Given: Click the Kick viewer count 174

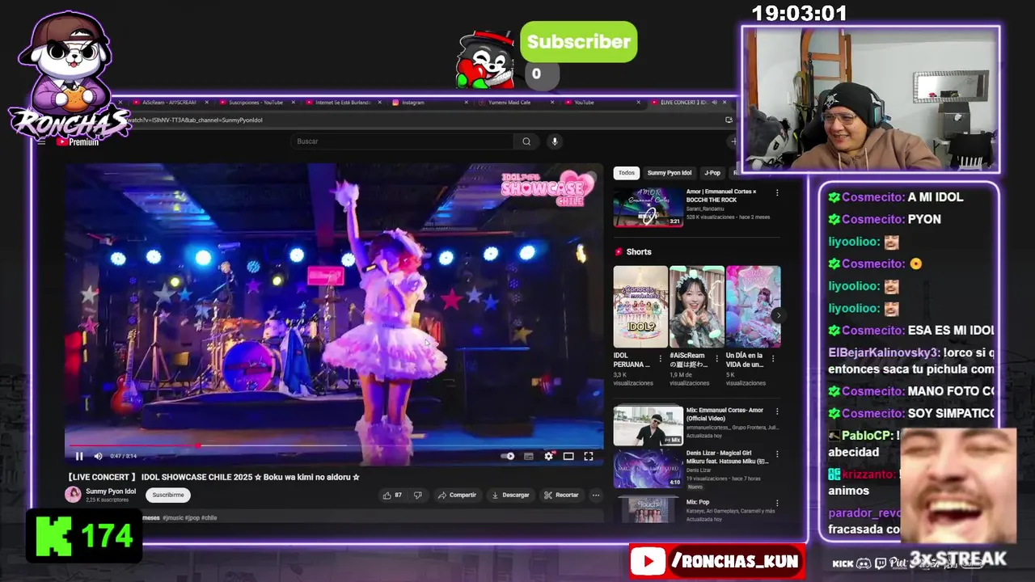Looking at the screenshot, I should (x=84, y=536).
